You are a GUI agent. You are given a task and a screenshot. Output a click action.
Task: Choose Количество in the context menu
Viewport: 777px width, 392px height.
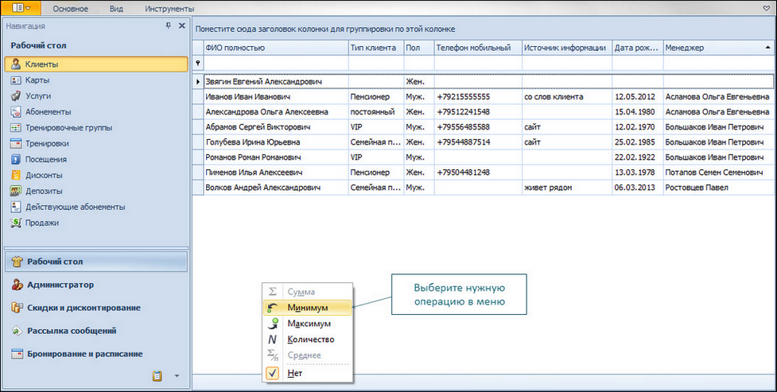pos(307,340)
